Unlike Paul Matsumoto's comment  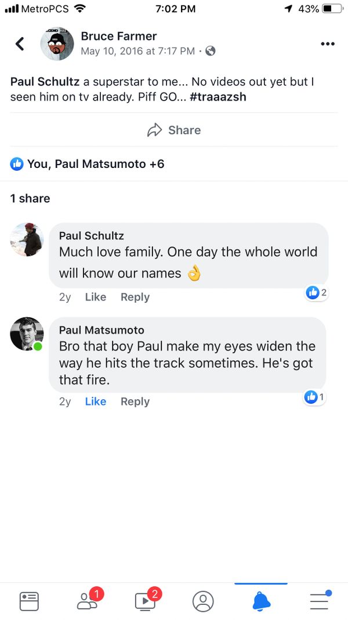click(96, 402)
